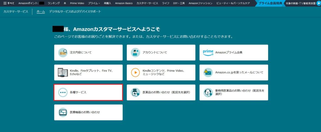
Task: Open 医薬品のお問い合わせ（配送先を選択）card
Action: click(x=161, y=92)
